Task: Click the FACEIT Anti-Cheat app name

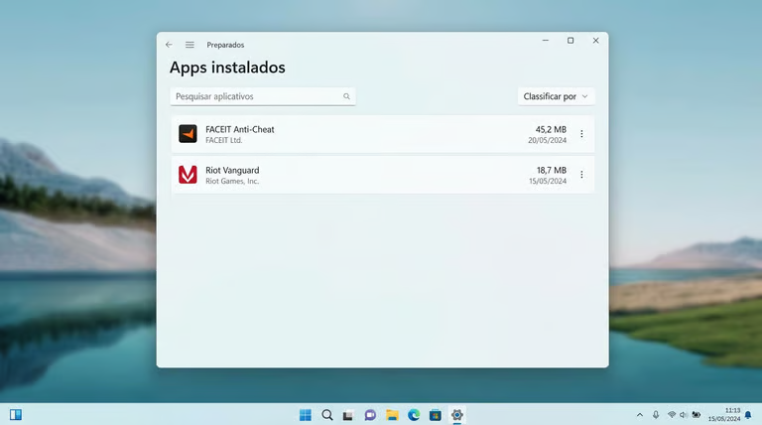Action: 239,129
